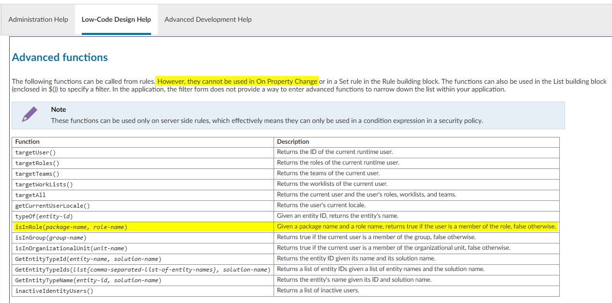Open the Advanced Development Help tab
Screen dimensions: 612x303
208,19
